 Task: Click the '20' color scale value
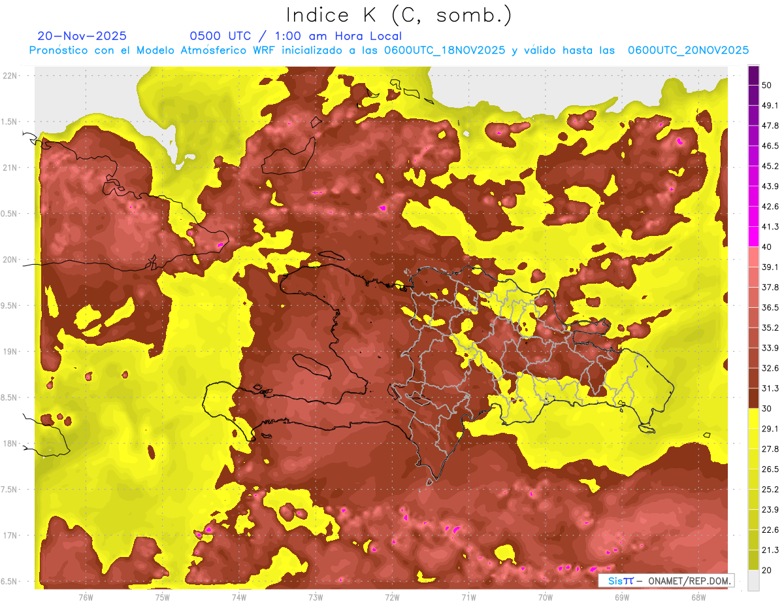tap(767, 571)
